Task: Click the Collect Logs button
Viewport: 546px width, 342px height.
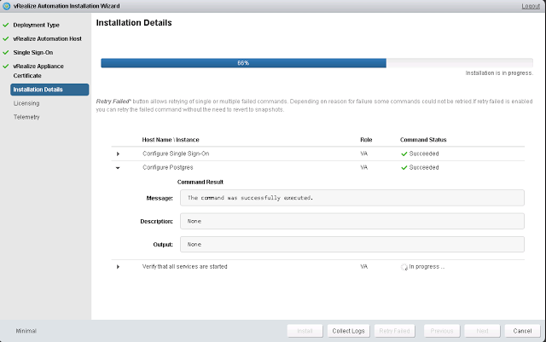Action: click(348, 331)
